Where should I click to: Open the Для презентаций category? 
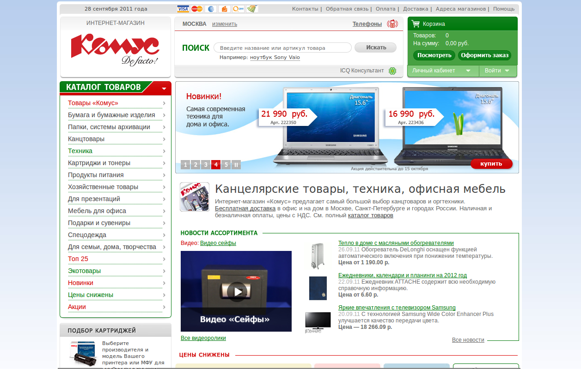pyautogui.click(x=94, y=199)
